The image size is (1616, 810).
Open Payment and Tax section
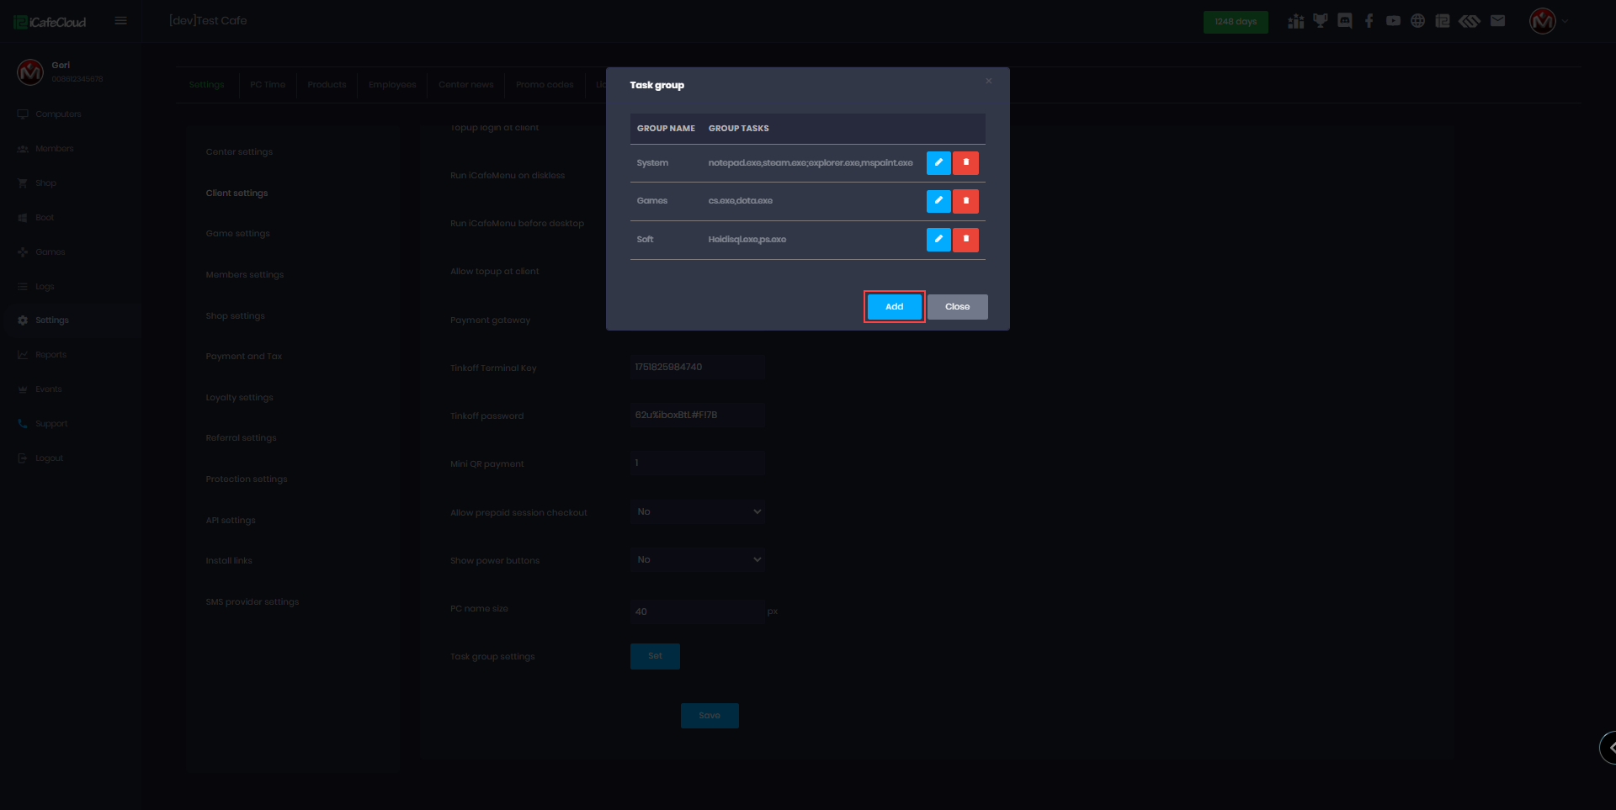click(244, 357)
